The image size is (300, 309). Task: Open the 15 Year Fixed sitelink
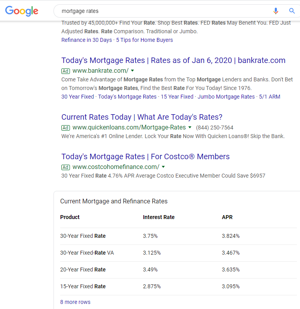177,97
